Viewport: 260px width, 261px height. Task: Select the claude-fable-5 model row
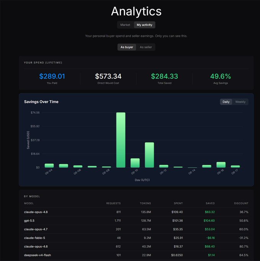point(136,238)
